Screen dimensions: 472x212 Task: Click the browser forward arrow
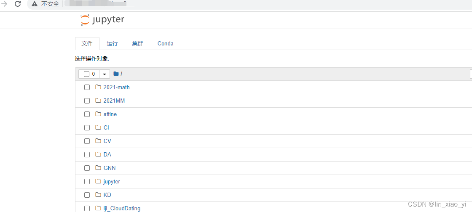[x=5, y=4]
